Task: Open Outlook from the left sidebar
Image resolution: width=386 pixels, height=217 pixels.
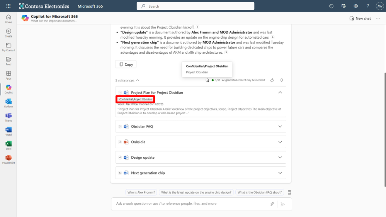Action: (x=9, y=103)
